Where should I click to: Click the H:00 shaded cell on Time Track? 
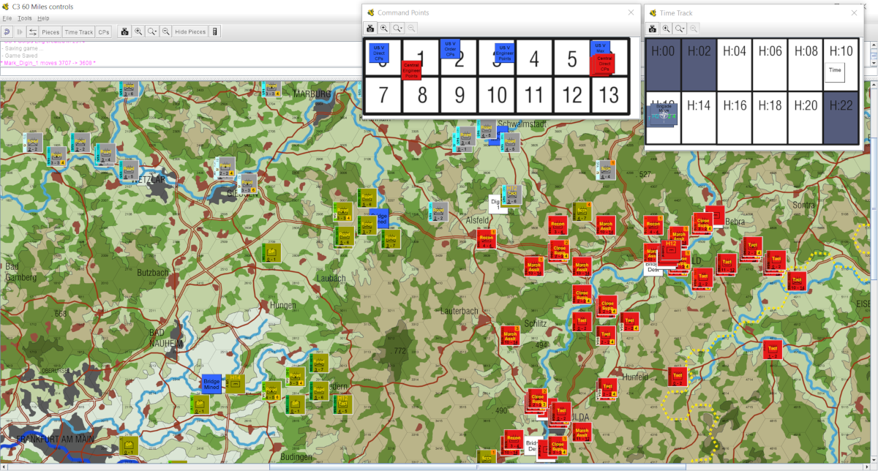click(663, 64)
